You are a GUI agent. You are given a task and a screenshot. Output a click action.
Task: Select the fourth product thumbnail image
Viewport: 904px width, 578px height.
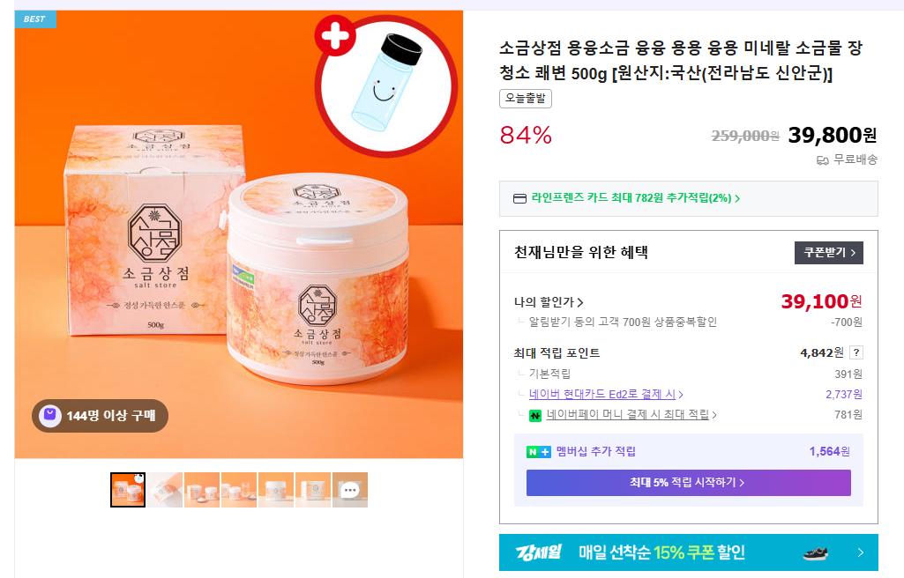(x=239, y=490)
